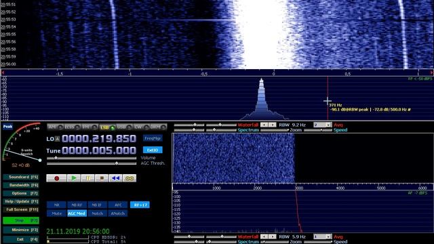This screenshot has width=434, height=244.
Task: Toggle AFC automatic frequency control
Action: click(117, 205)
